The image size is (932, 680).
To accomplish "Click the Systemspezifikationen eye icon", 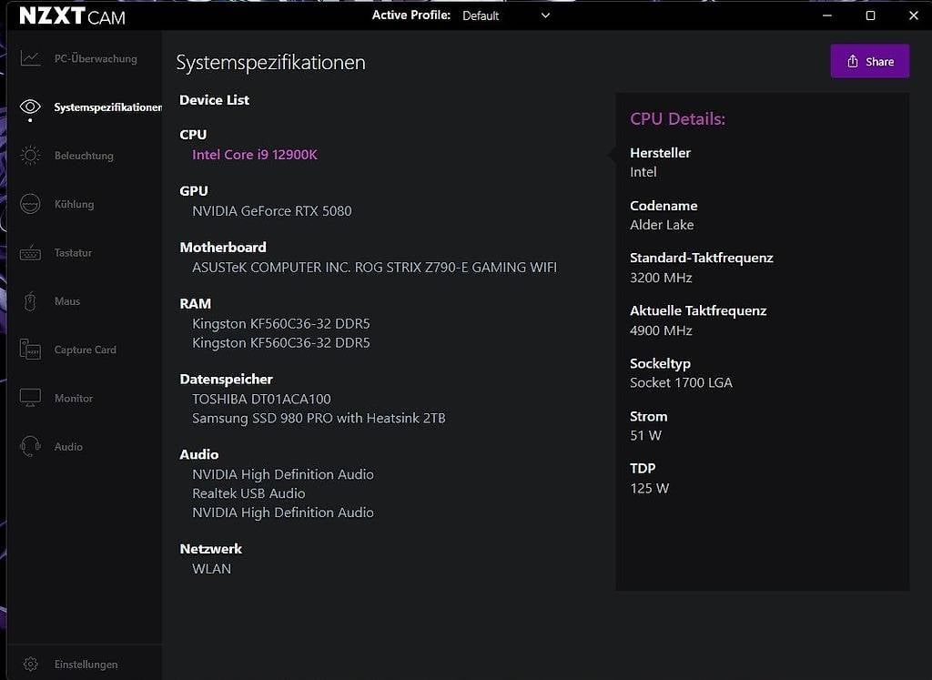I will pos(30,107).
